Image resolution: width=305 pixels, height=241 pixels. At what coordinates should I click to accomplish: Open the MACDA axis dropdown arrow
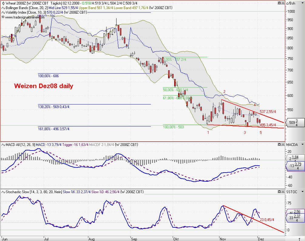coord(302,144)
